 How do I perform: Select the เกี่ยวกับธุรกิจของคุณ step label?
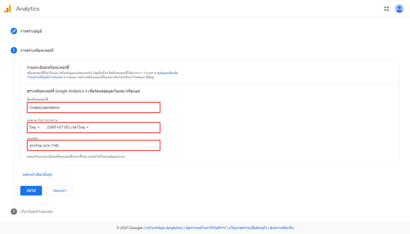click(x=37, y=211)
